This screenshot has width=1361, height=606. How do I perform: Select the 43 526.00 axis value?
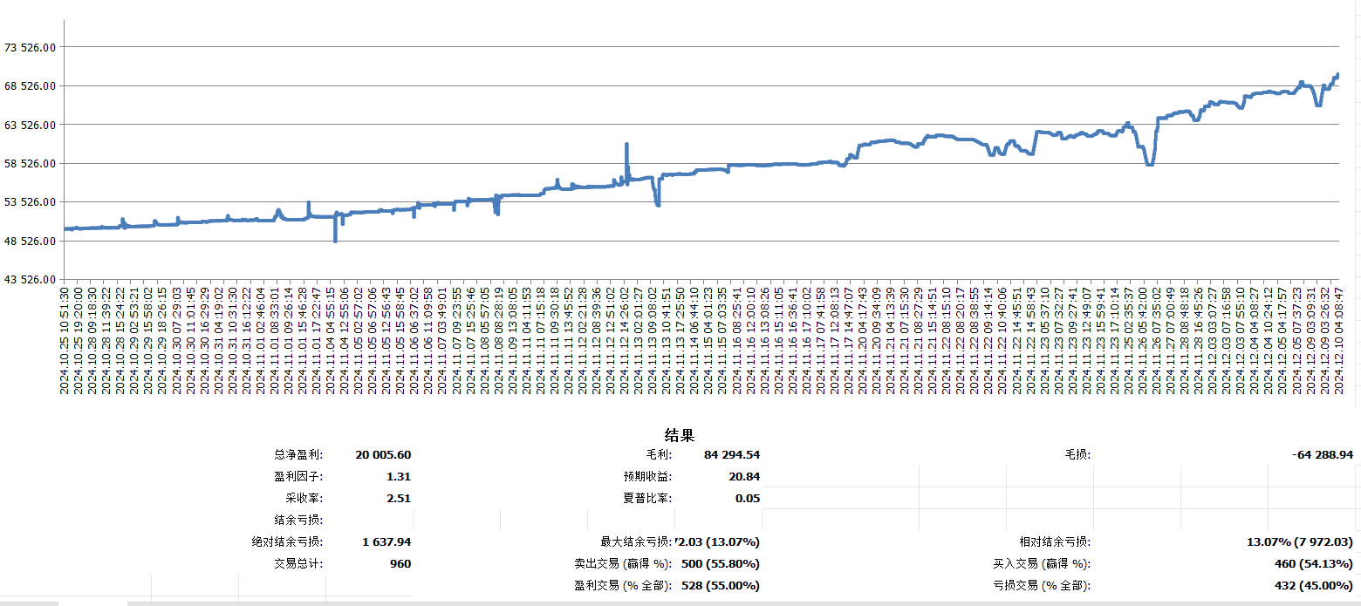click(30, 279)
